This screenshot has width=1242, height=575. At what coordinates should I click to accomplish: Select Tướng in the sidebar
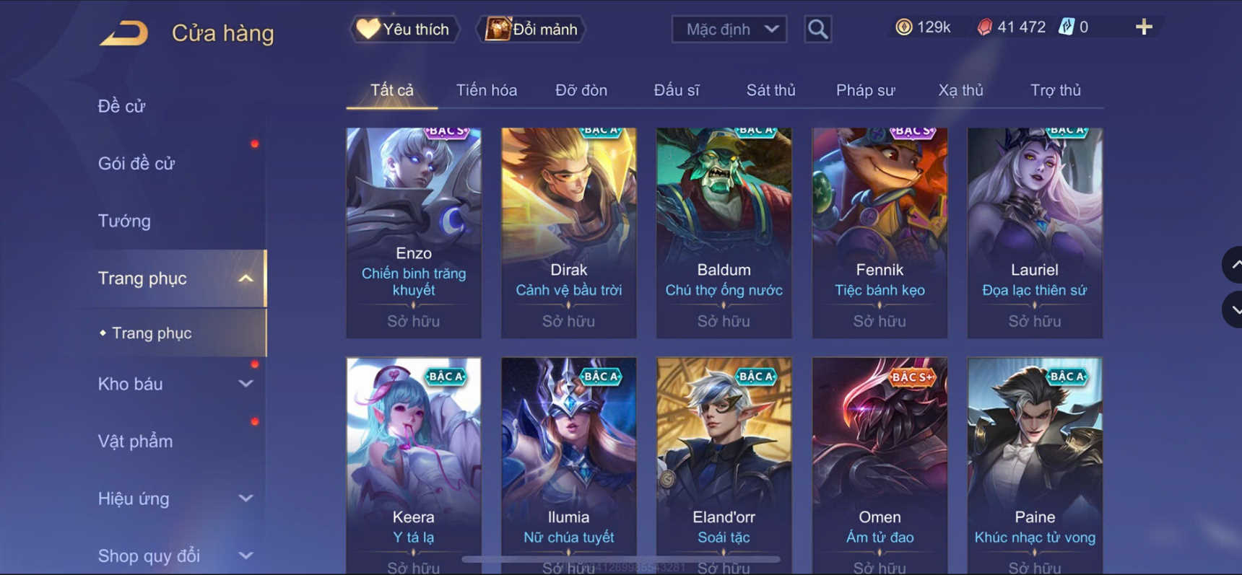pos(124,221)
